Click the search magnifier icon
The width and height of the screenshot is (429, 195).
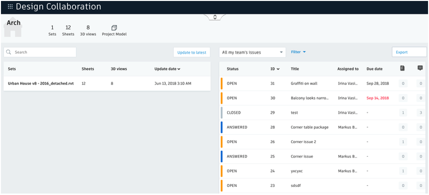[9, 52]
